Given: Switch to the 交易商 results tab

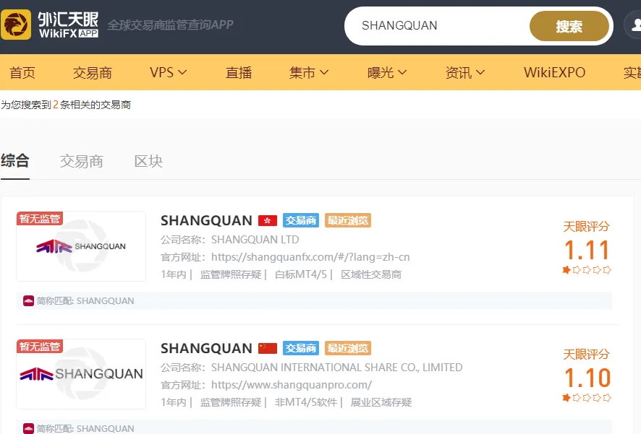Looking at the screenshot, I should 81,162.
